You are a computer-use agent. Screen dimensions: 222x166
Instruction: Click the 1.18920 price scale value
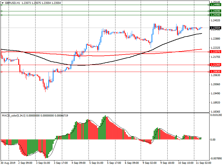(216, 103)
